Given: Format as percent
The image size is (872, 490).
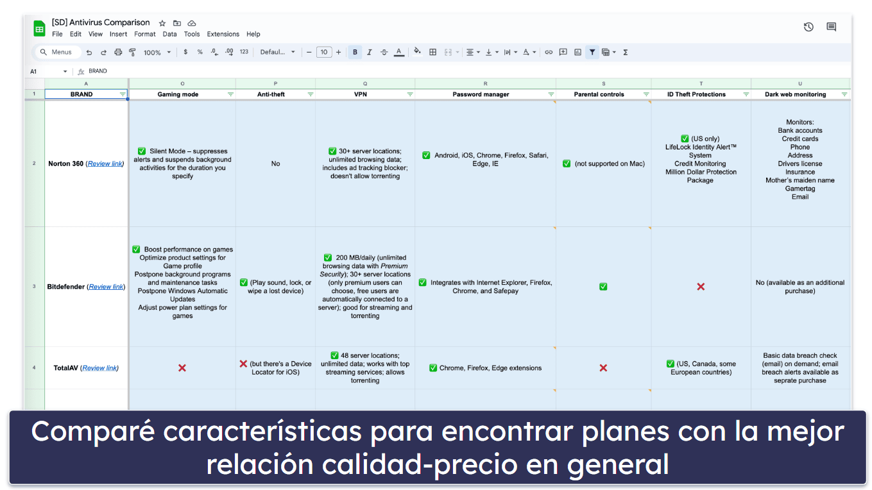Looking at the screenshot, I should [200, 53].
